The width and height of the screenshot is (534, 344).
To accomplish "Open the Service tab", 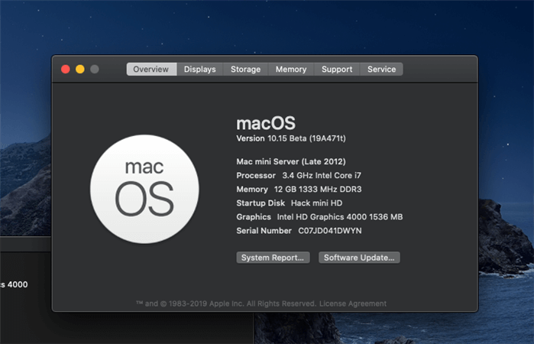I will coord(381,70).
